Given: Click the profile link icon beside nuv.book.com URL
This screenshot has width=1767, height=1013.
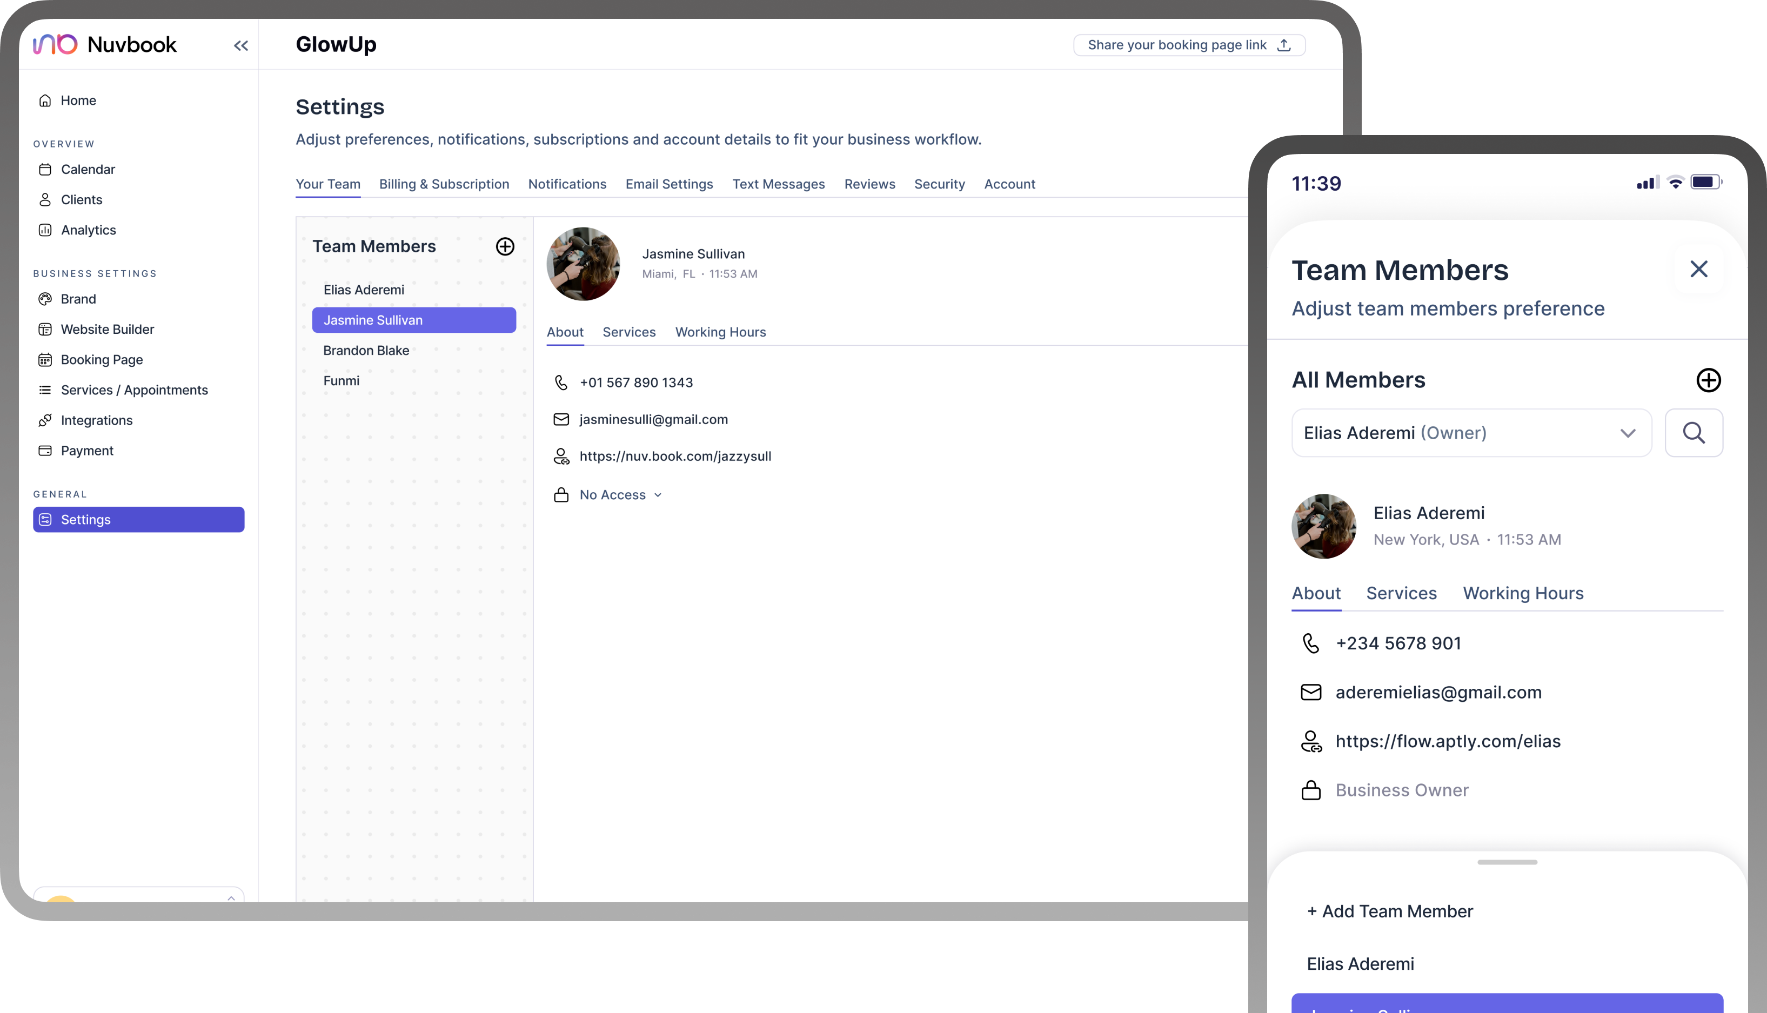Looking at the screenshot, I should 561,457.
